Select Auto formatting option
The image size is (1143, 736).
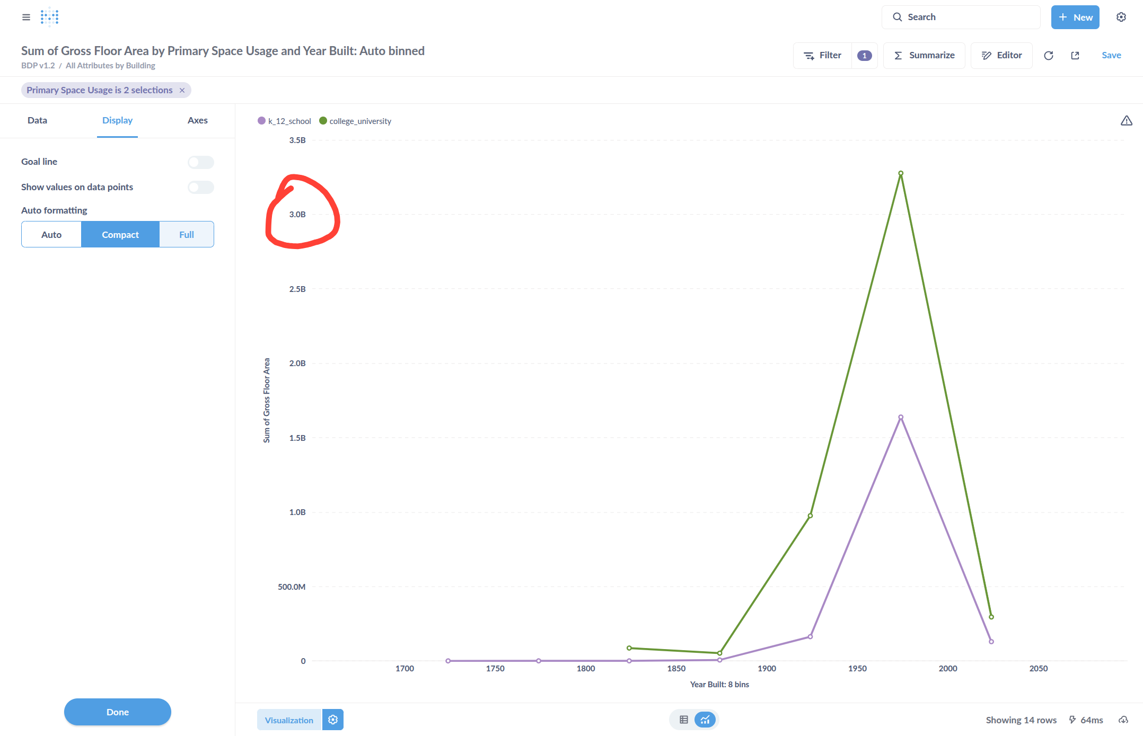pyautogui.click(x=51, y=234)
